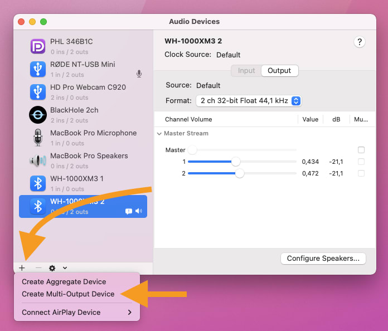Open Connect AirPlay Device submenu arrow
Viewport: 388px width, 331px height.
click(130, 313)
